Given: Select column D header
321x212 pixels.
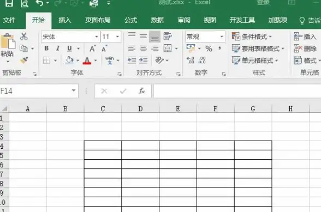Looking at the screenshot, I should [x=140, y=108].
